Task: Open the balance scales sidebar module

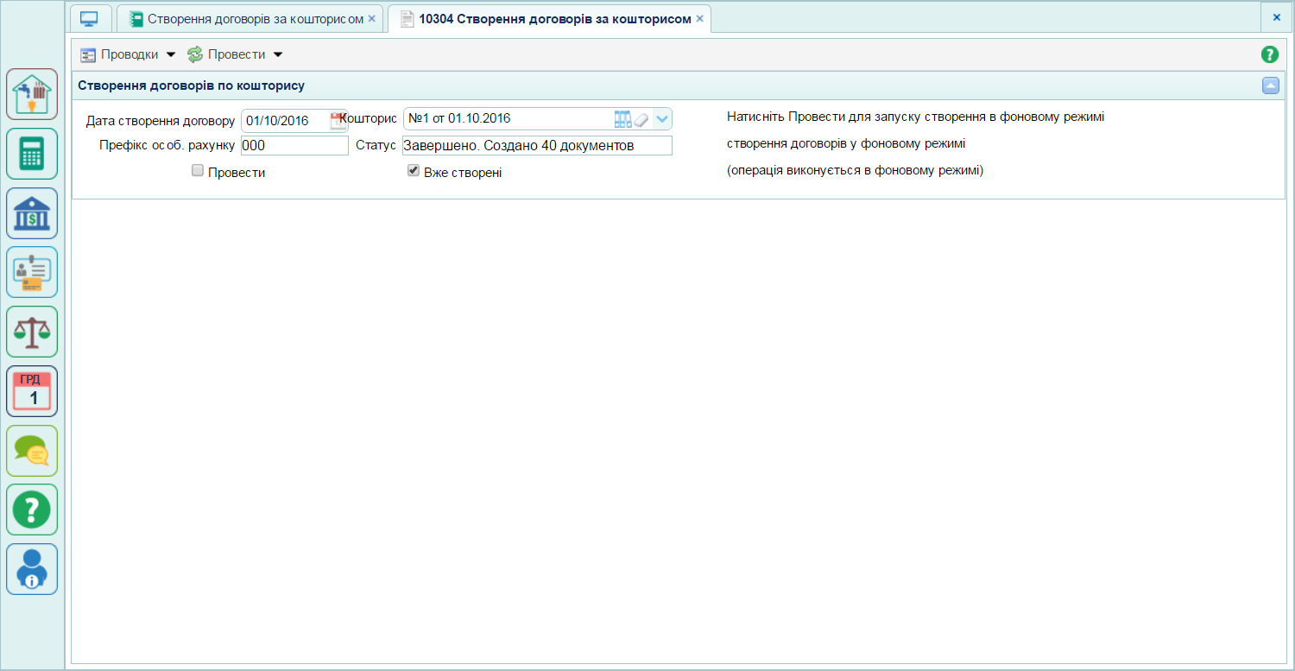Action: coord(32,332)
